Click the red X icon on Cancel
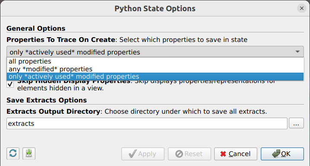310x166 pixels. click(x=223, y=154)
